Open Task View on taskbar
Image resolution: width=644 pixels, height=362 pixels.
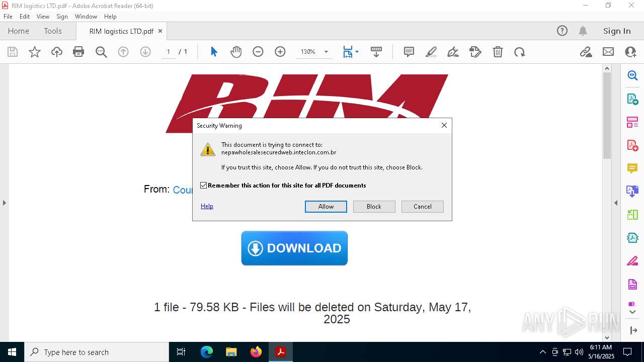coord(181,352)
